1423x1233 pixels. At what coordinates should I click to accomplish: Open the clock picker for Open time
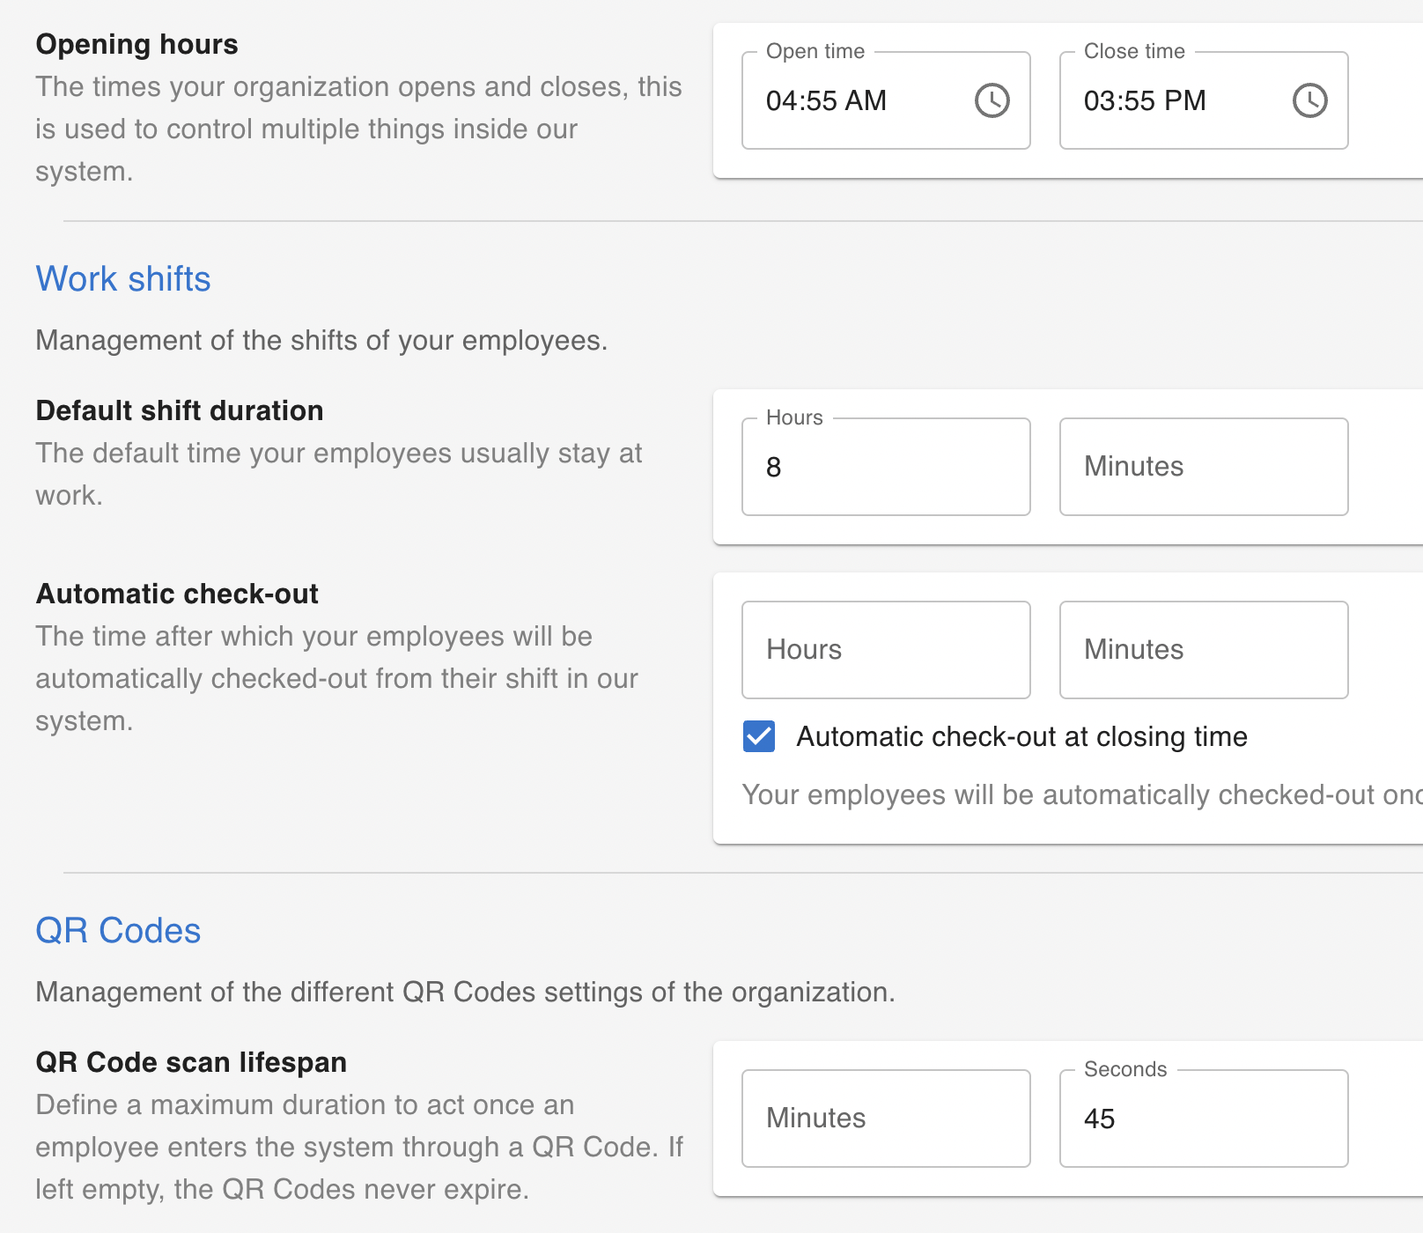click(992, 100)
